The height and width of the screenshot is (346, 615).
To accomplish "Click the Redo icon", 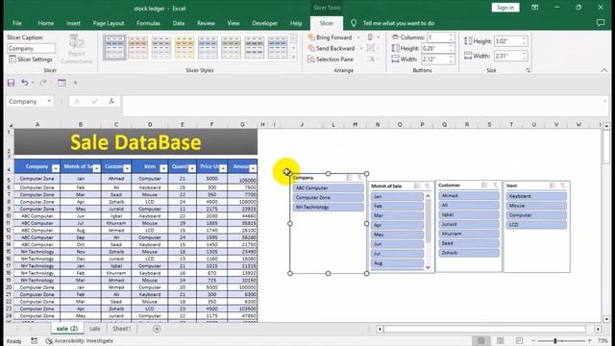I will pyautogui.click(x=42, y=83).
